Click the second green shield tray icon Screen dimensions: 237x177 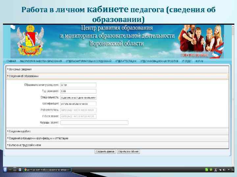click(211, 170)
